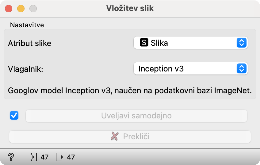
Task: Click the input count 47 in status bar
Action: coord(44,157)
